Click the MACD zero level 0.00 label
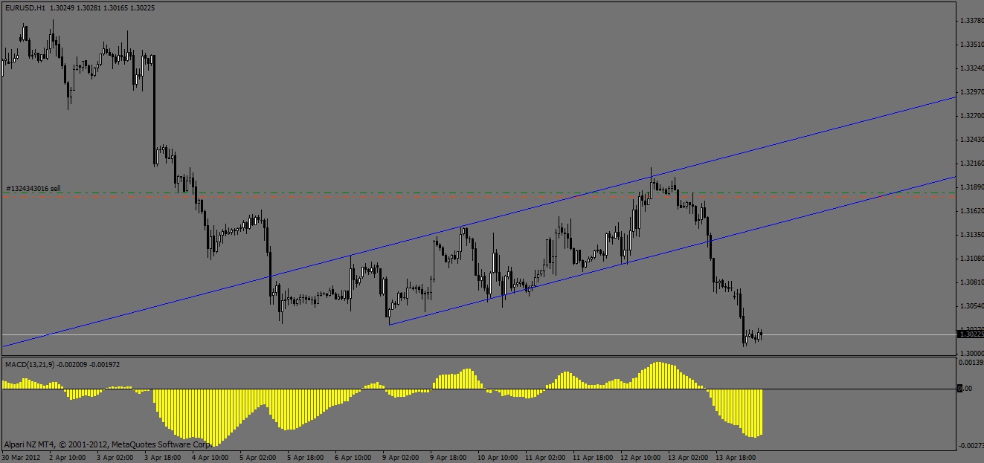 pos(965,388)
